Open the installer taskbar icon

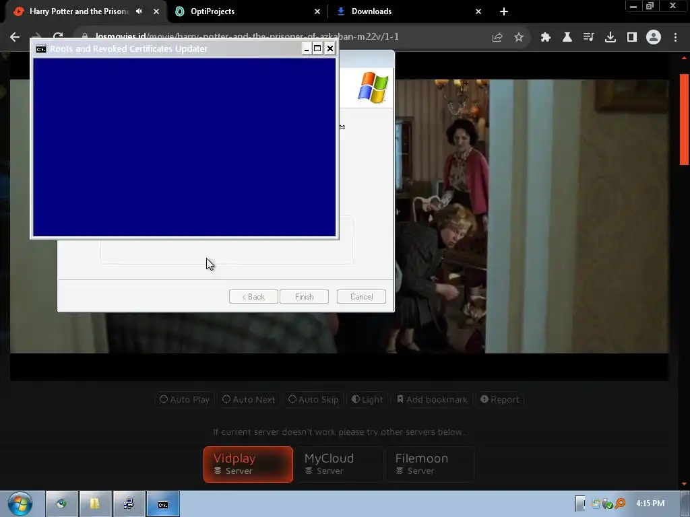[129, 504]
